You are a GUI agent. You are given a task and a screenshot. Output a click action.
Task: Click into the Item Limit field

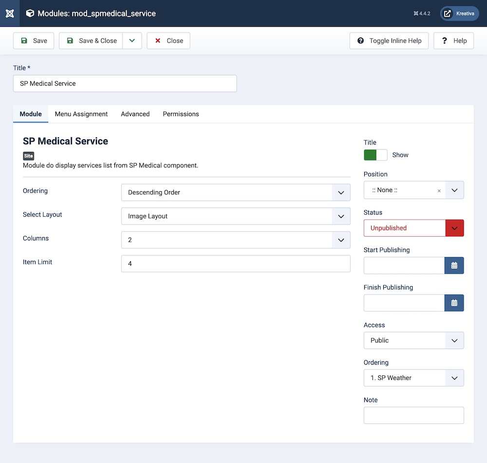coord(236,263)
